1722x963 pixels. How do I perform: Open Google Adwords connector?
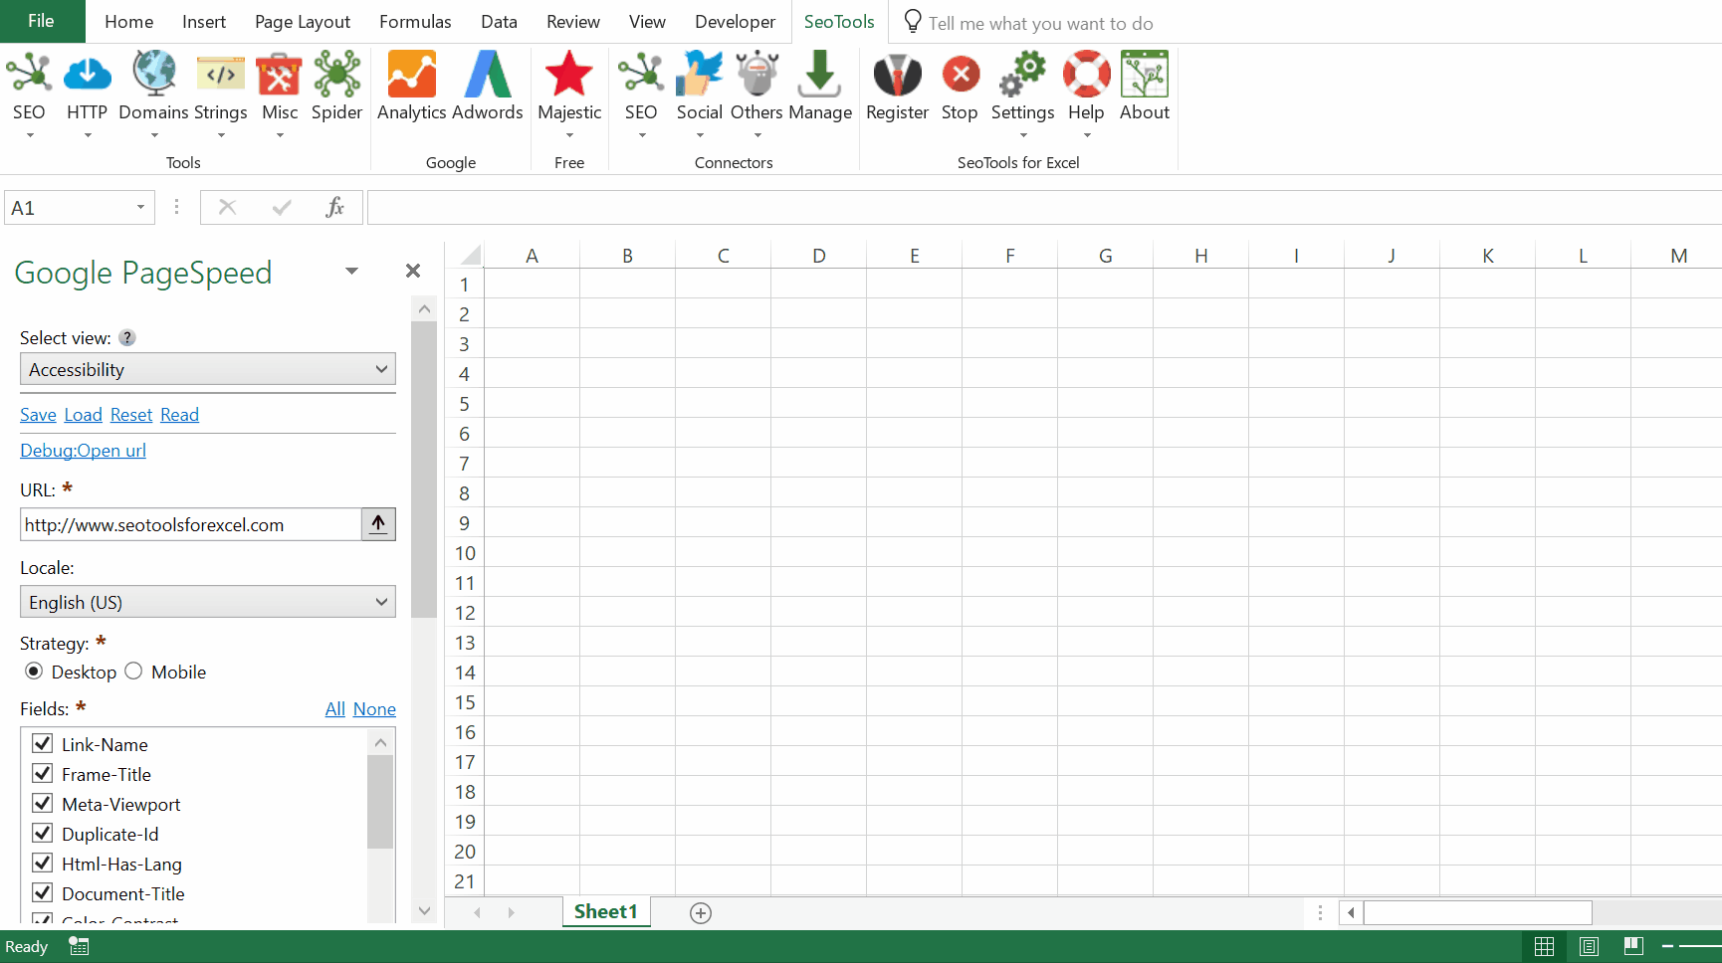click(487, 75)
